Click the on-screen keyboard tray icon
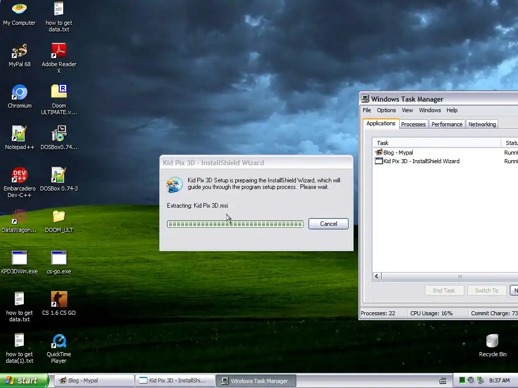 pos(443,381)
